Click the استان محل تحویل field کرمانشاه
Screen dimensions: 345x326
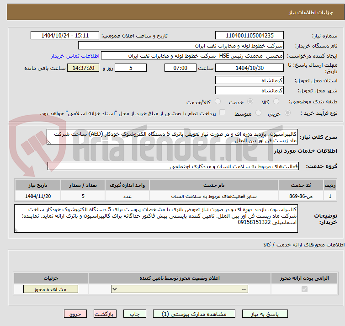click(x=249, y=80)
